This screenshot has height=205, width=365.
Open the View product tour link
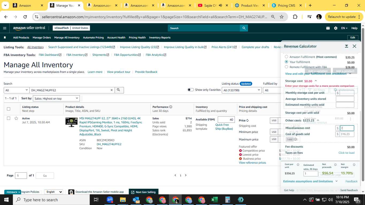coord(119,72)
